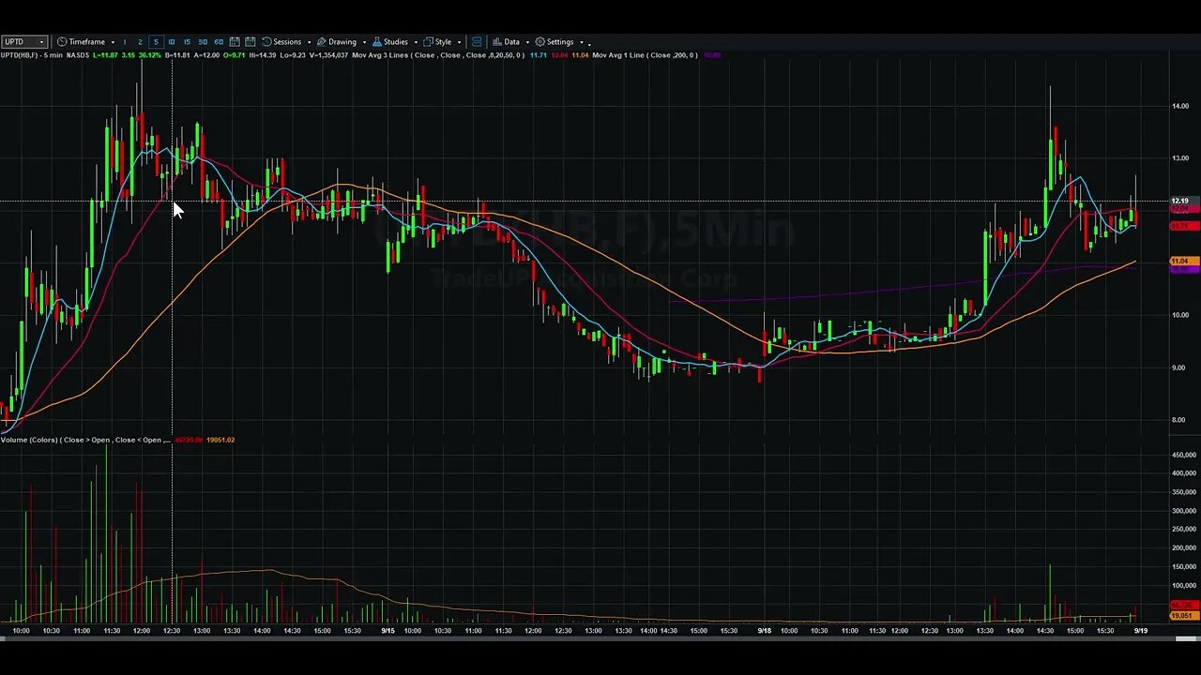This screenshot has width=1201, height=675.
Task: Open the Style menu
Action: click(x=443, y=41)
